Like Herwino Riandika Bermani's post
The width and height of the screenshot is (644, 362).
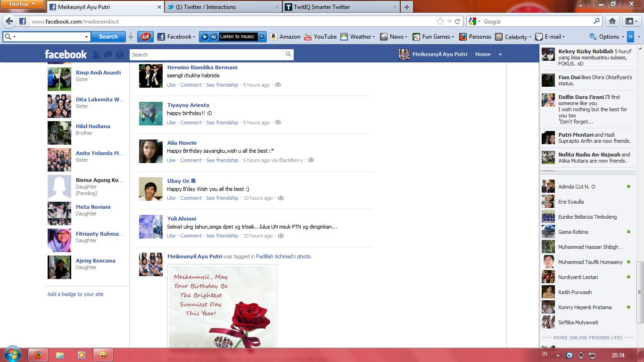(171, 85)
